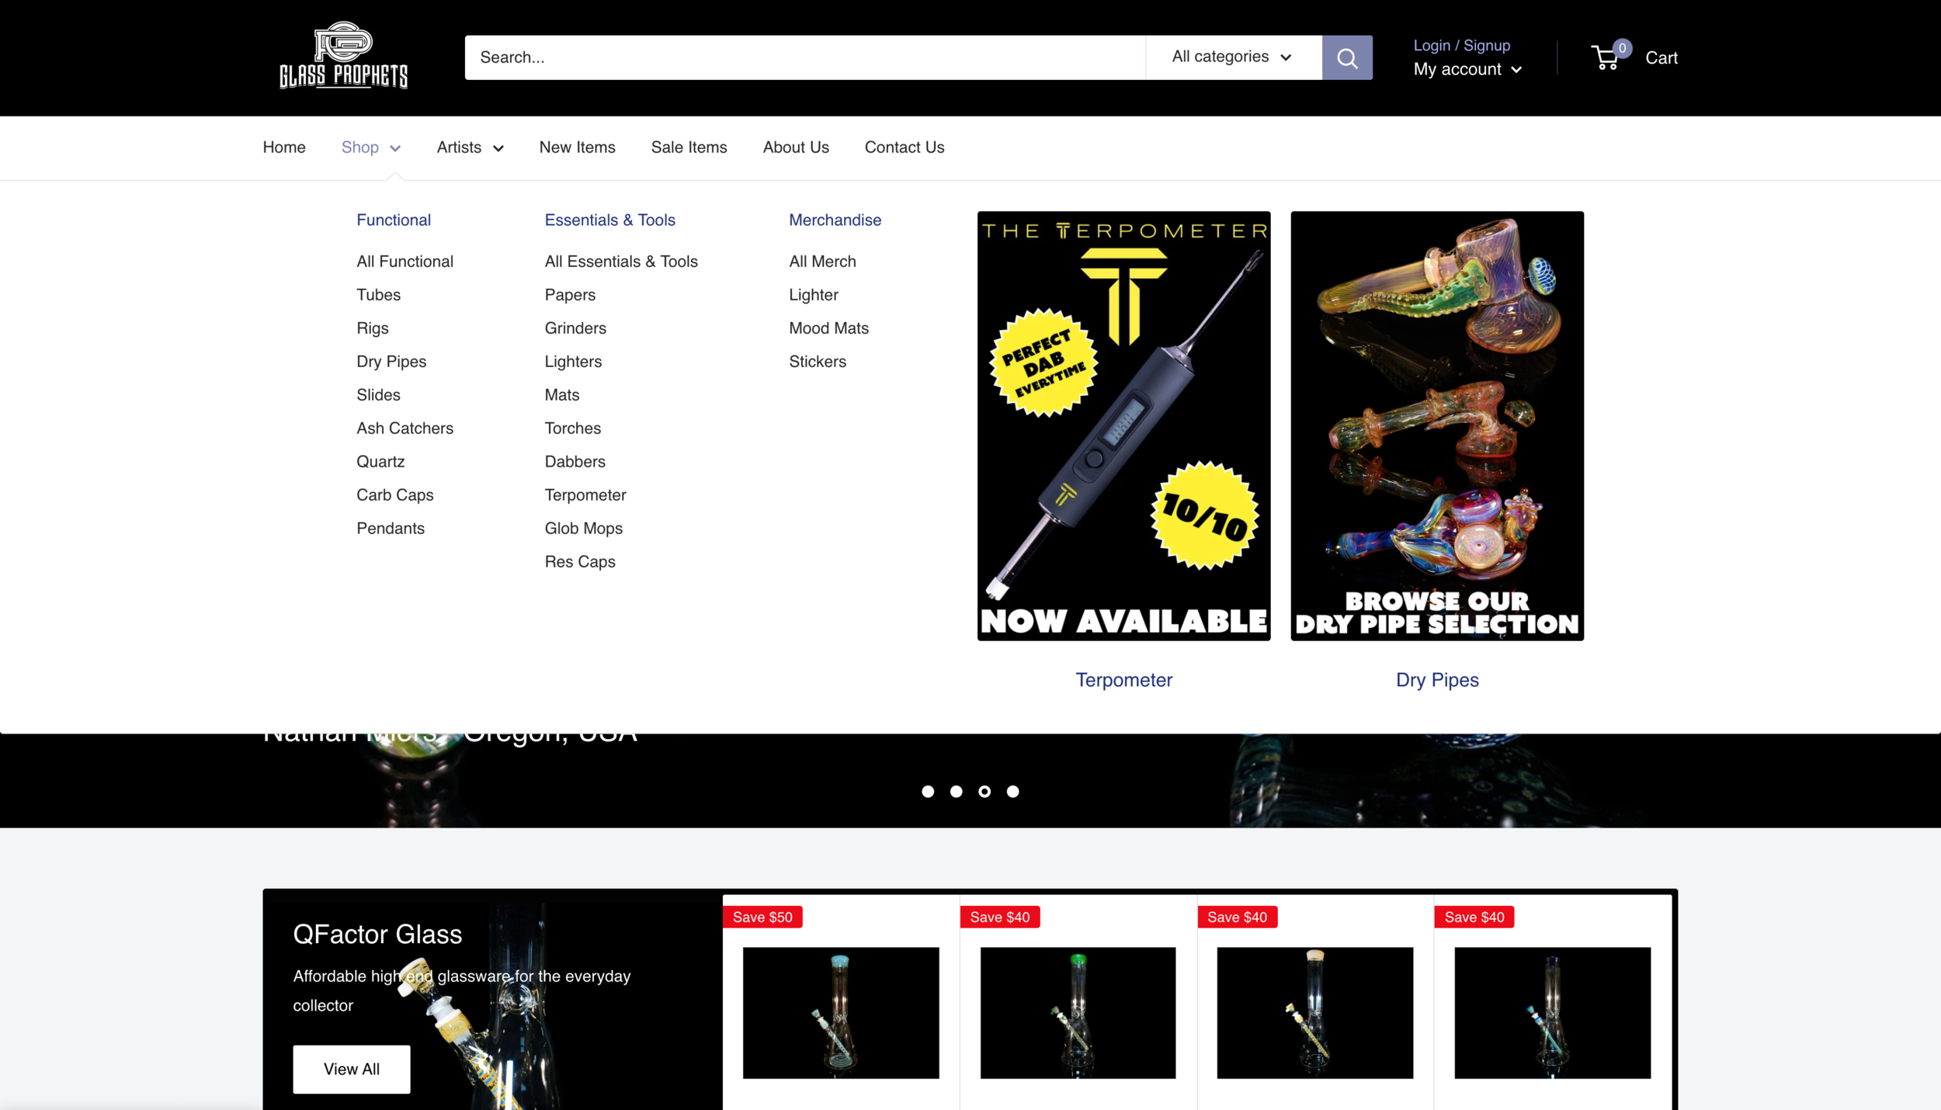Go to the first slideshow dot

point(928,792)
